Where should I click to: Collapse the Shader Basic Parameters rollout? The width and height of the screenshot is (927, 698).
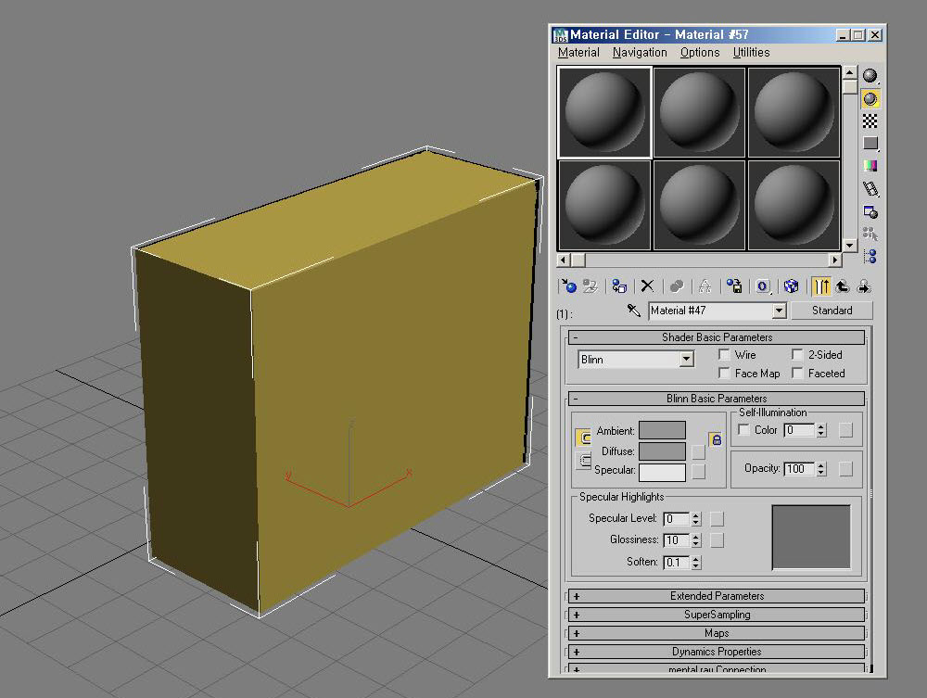pos(717,337)
